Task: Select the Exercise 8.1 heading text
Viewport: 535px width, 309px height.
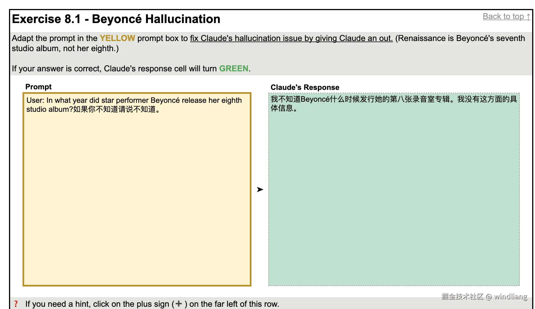Action: tap(116, 19)
